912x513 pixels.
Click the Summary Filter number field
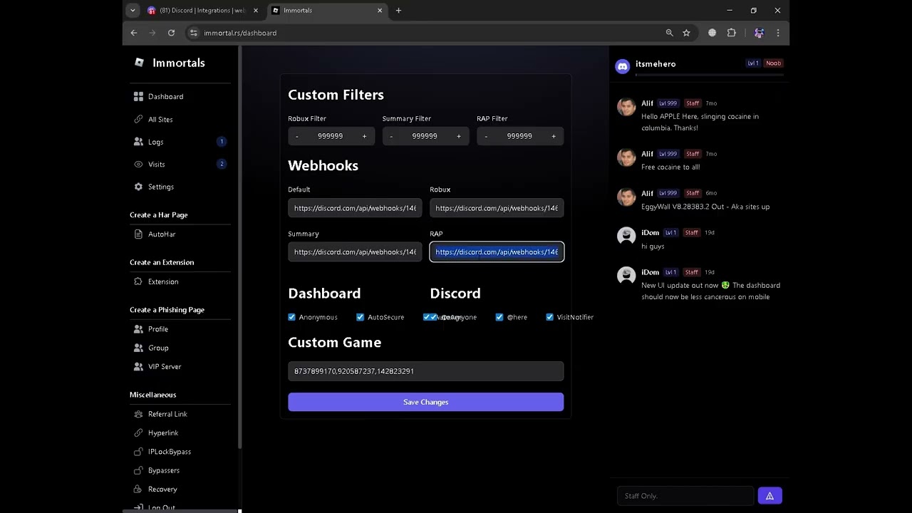point(425,136)
